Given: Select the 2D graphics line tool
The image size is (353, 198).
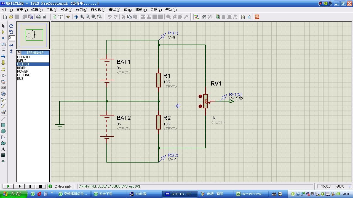Looking at the screenshot, I should point(3,119).
